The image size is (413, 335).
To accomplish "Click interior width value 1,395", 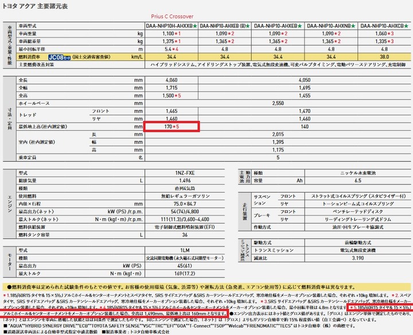I will point(278,142).
